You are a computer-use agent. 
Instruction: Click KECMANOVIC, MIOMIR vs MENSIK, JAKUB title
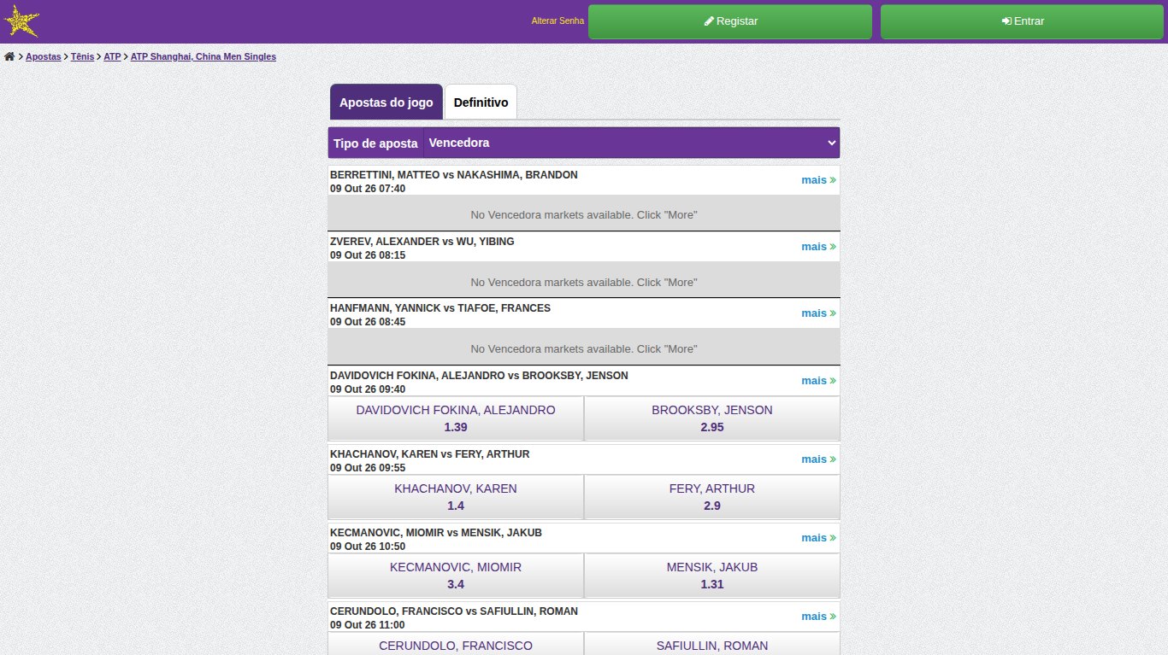tap(436, 533)
